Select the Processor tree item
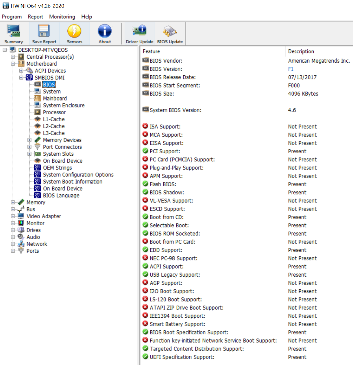 click(54, 112)
